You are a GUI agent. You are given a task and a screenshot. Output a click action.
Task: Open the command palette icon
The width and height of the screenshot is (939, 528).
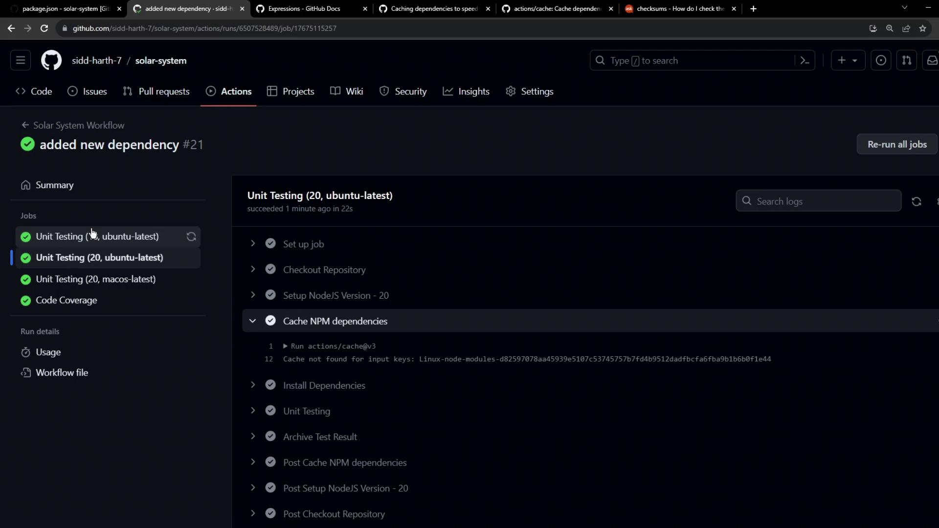tap(805, 61)
